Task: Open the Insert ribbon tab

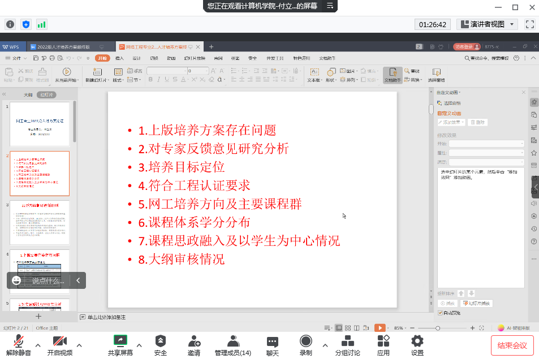Action: [x=119, y=58]
